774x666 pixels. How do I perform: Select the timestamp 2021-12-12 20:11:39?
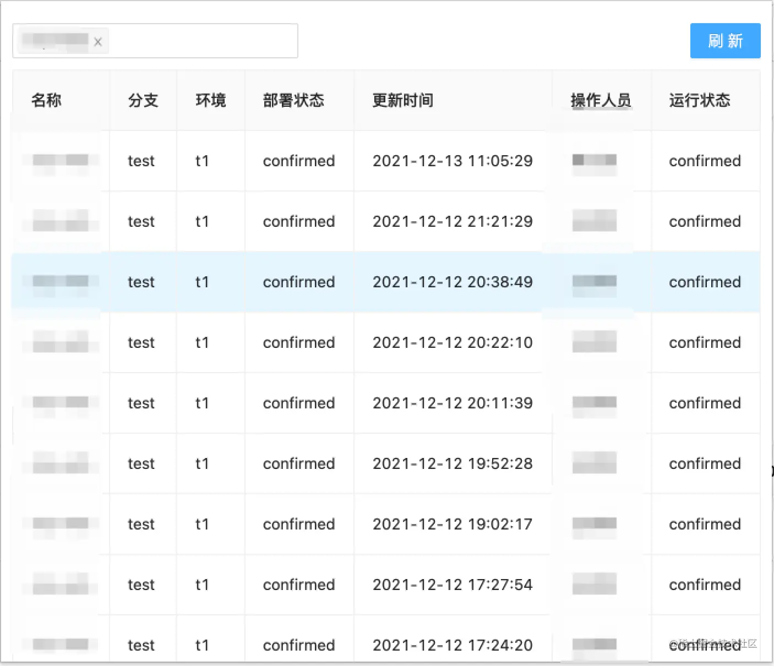[x=453, y=403]
